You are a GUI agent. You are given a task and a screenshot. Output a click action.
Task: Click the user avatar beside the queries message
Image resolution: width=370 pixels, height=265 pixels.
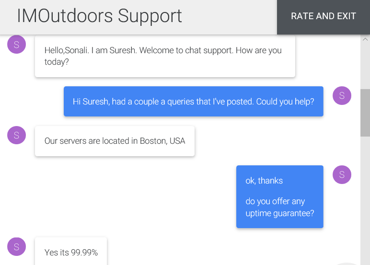[x=342, y=95]
